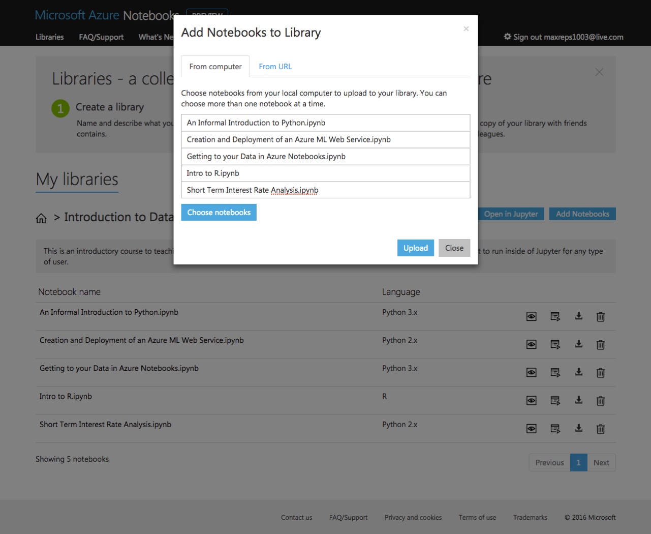This screenshot has height=534, width=651.
Task: Delete Getting to your Data notebook
Action: [600, 373]
